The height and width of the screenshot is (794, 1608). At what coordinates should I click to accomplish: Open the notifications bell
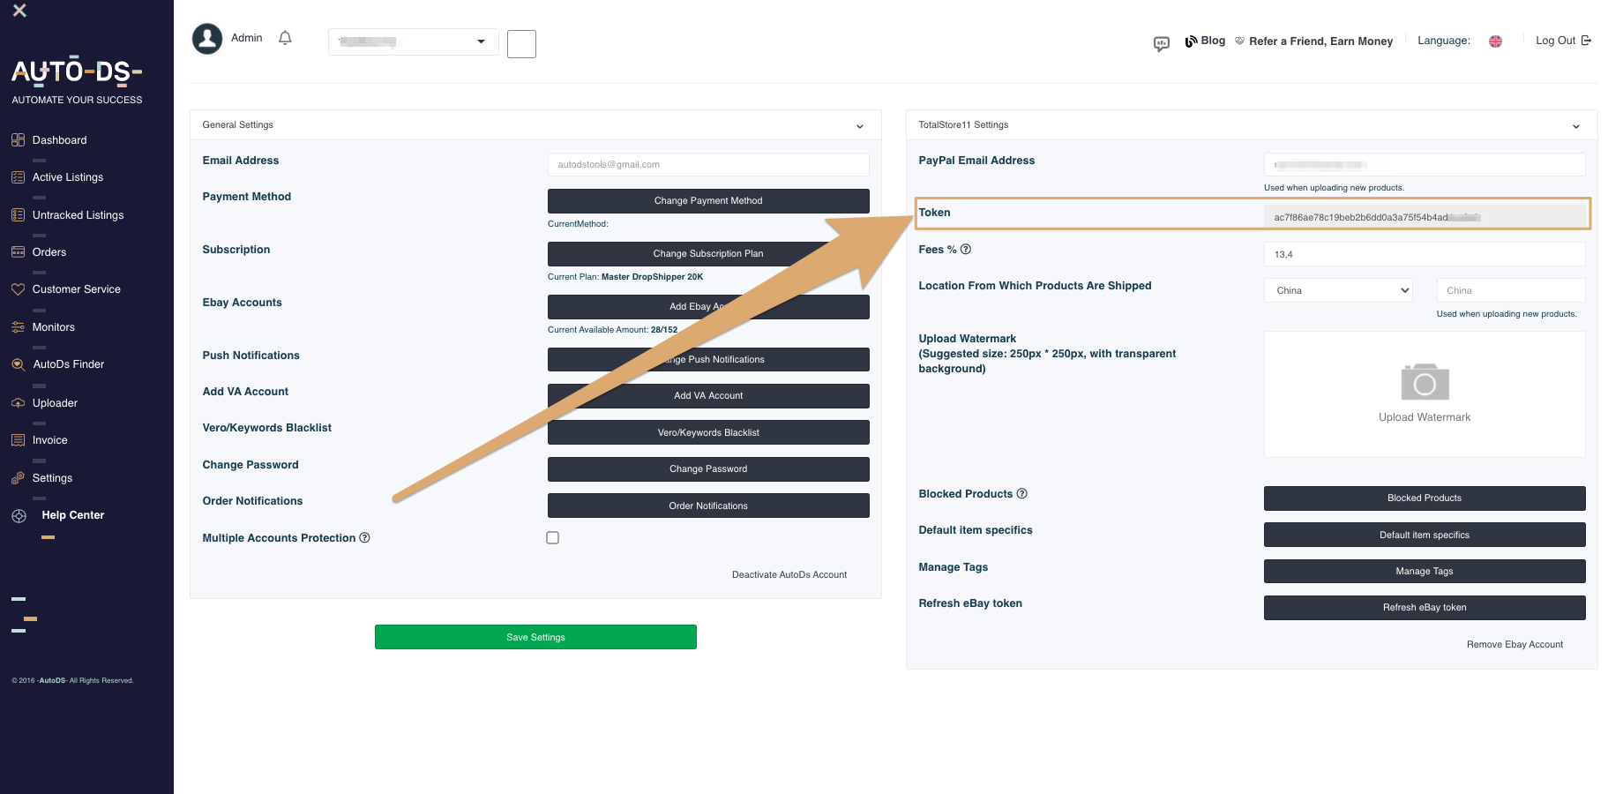pos(285,38)
